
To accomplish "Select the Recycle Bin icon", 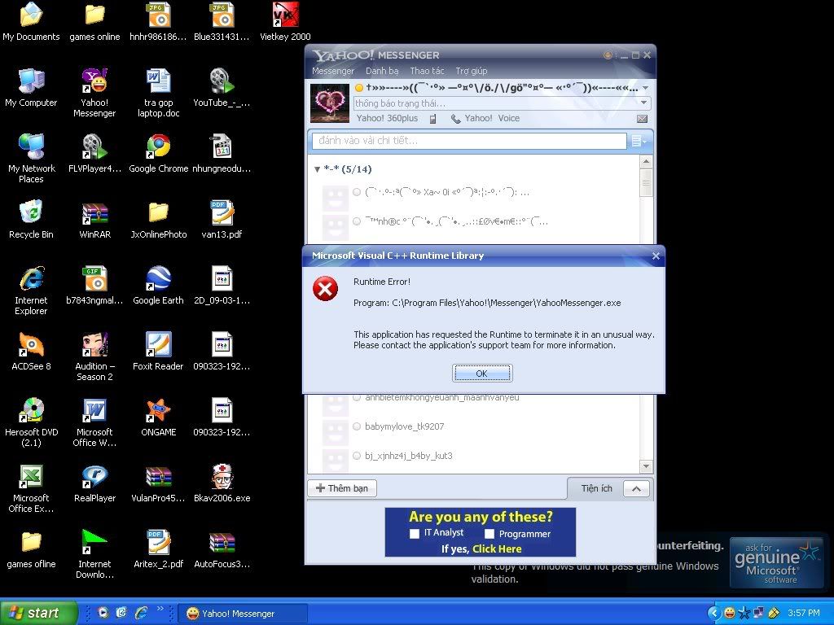I will [31, 220].
